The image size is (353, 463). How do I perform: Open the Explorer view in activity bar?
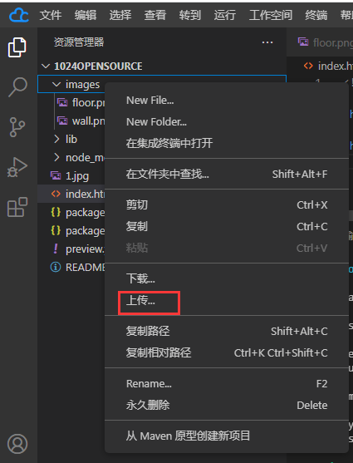[17, 47]
